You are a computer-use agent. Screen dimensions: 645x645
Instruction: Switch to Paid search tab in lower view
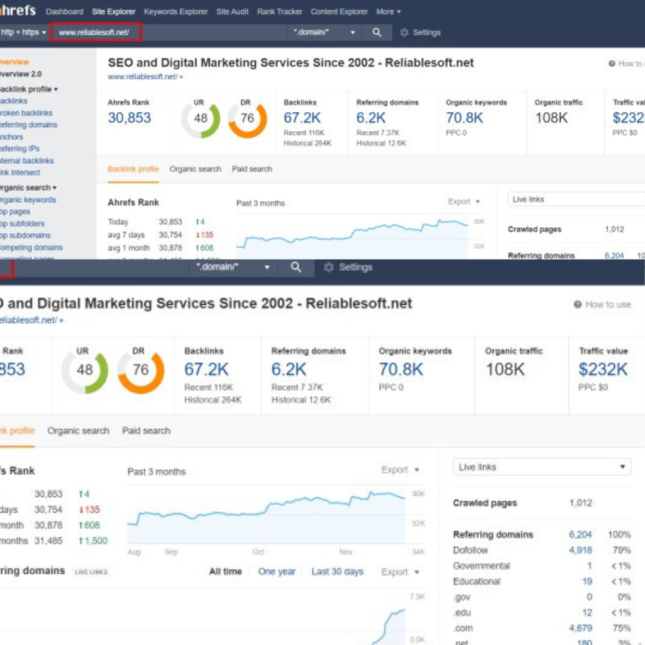click(x=146, y=431)
